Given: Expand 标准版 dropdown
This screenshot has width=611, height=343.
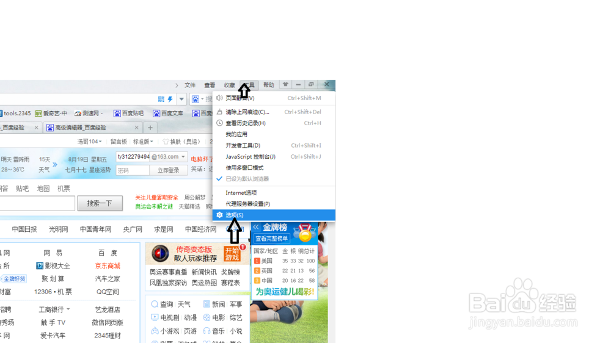Looking at the screenshot, I should coord(143,142).
